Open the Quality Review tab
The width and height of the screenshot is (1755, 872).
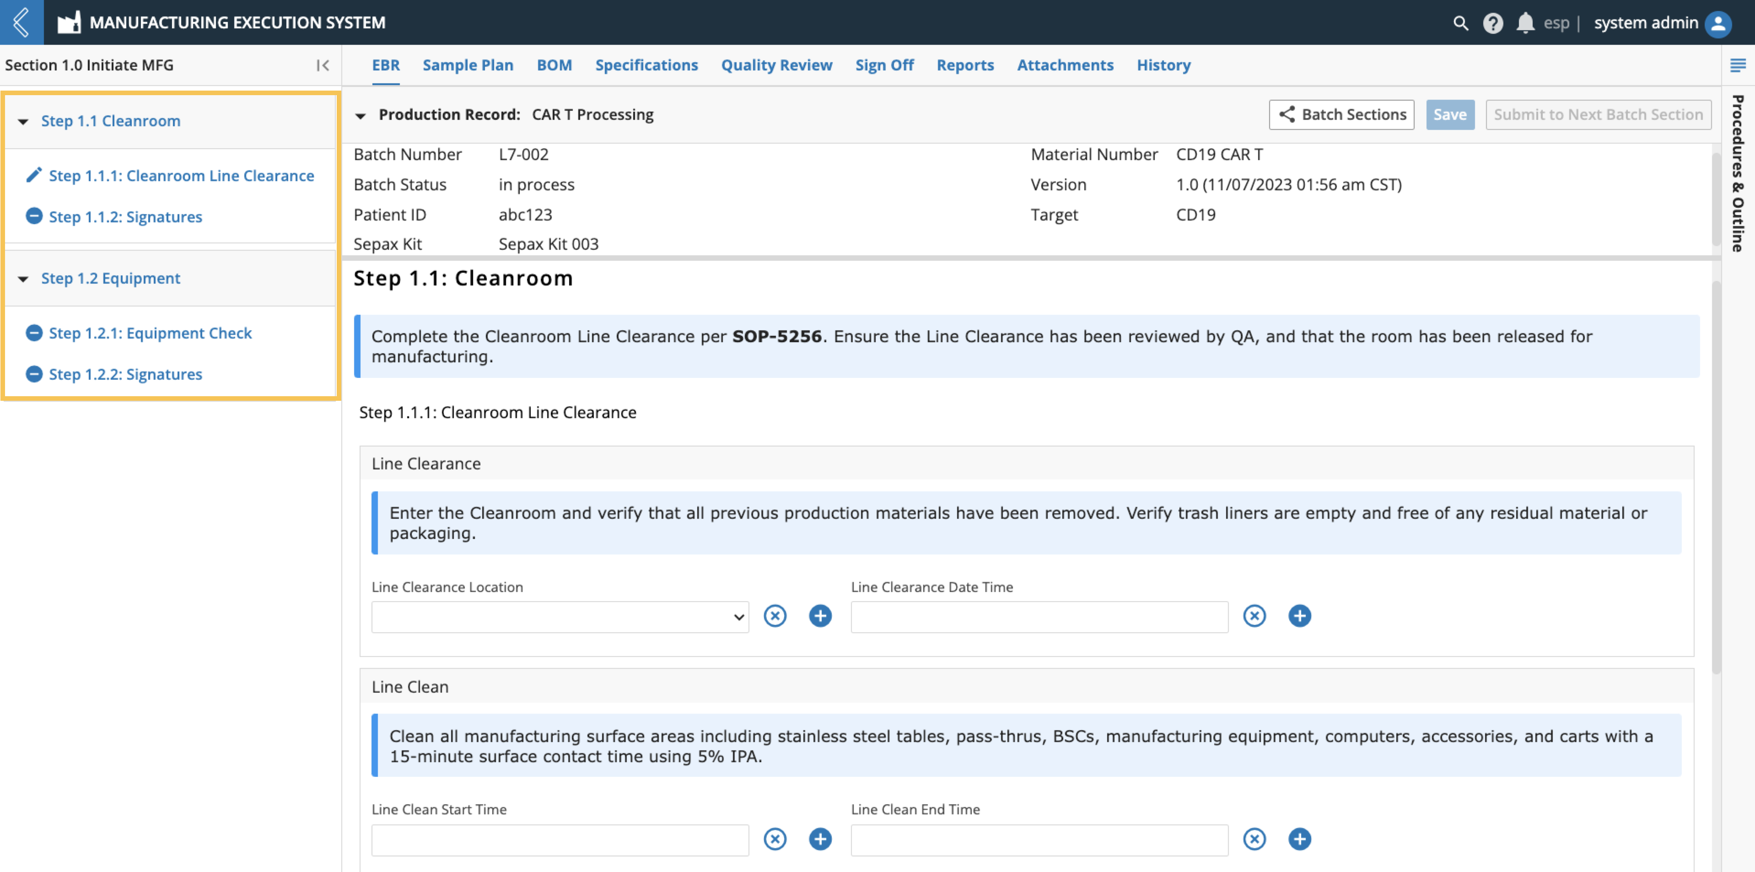tap(777, 65)
